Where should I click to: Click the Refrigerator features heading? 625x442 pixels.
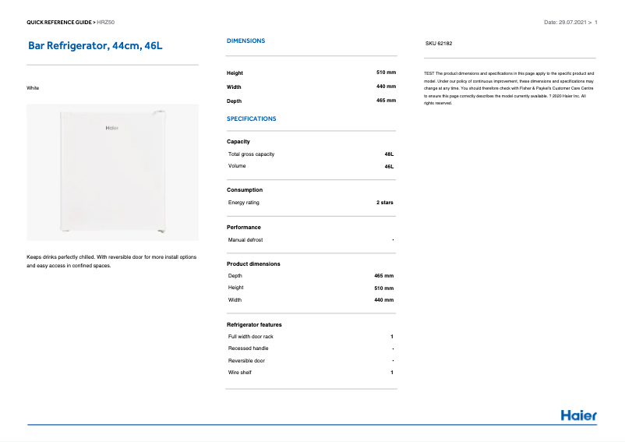[x=254, y=324]
